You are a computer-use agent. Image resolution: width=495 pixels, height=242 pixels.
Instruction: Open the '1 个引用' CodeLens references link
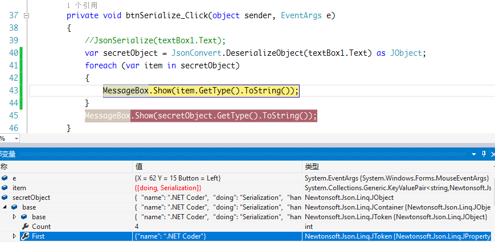coord(82,5)
